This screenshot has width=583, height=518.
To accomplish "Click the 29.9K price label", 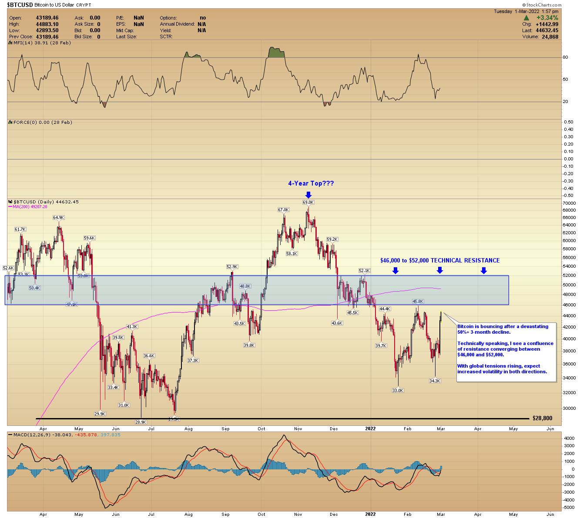I will pos(100,414).
